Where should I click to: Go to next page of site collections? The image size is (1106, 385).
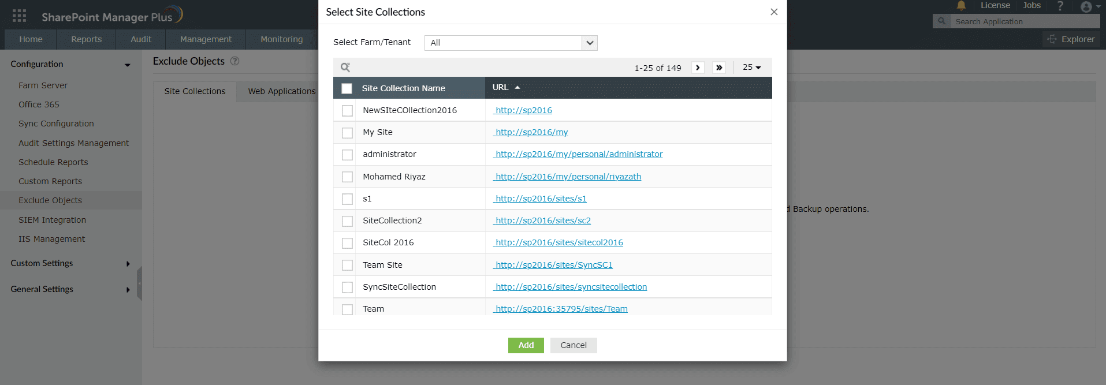pos(698,68)
